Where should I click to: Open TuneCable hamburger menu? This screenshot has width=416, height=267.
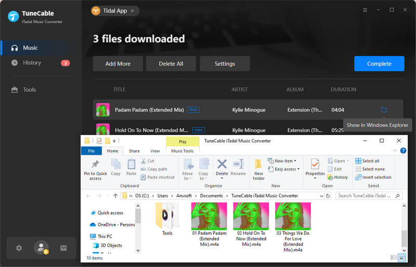tap(365, 10)
